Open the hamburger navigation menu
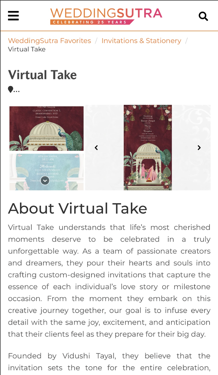This screenshot has height=375, width=218. (13, 16)
